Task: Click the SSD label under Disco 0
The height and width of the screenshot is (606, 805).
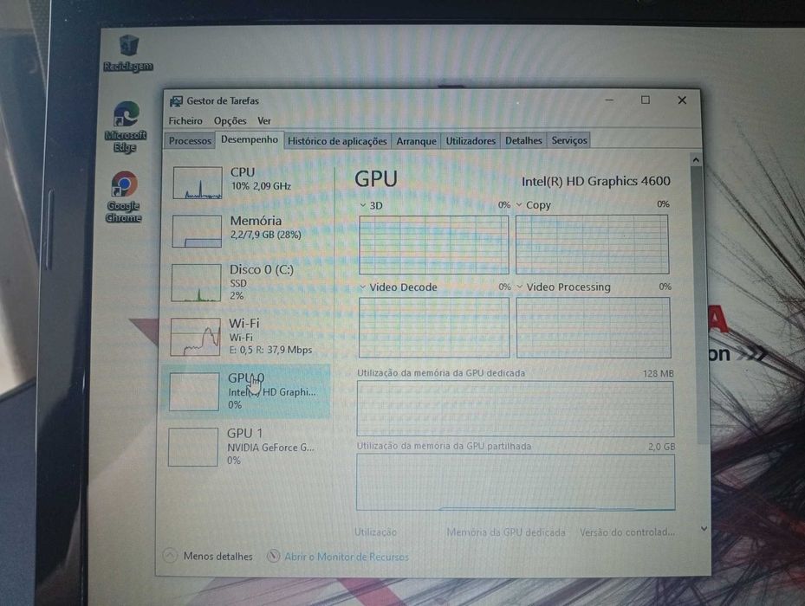Action: click(x=238, y=283)
